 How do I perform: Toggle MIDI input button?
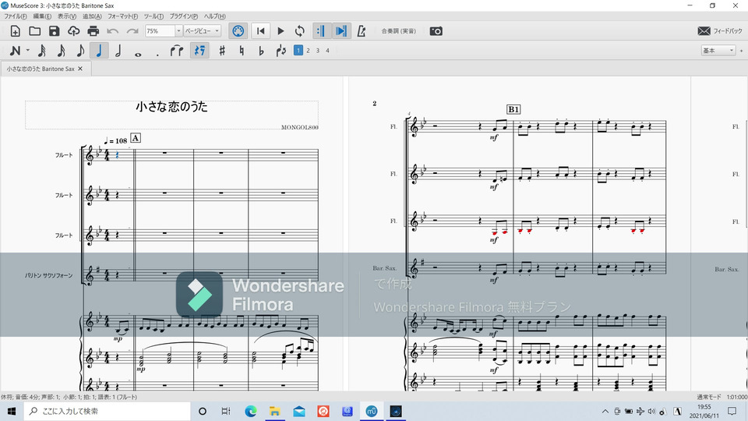(238, 31)
